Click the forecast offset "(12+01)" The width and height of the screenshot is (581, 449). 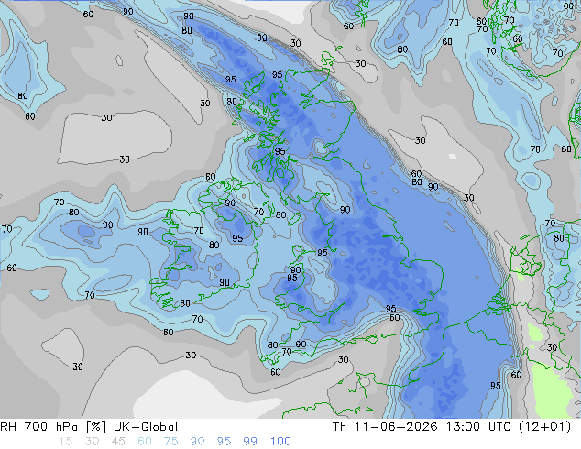pos(544,427)
